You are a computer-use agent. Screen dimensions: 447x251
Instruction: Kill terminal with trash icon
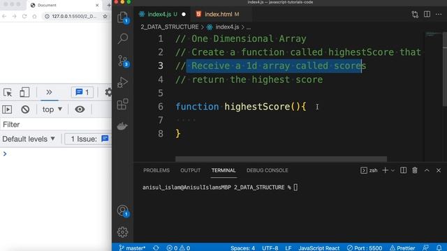click(x=415, y=170)
